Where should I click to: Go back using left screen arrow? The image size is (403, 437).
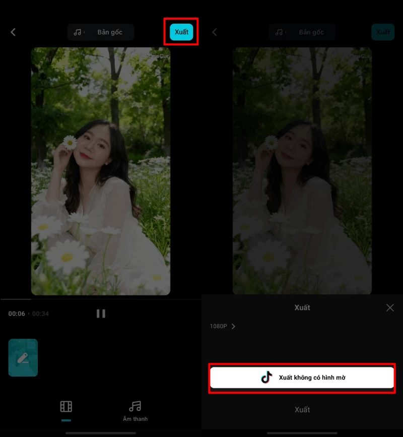tap(13, 32)
